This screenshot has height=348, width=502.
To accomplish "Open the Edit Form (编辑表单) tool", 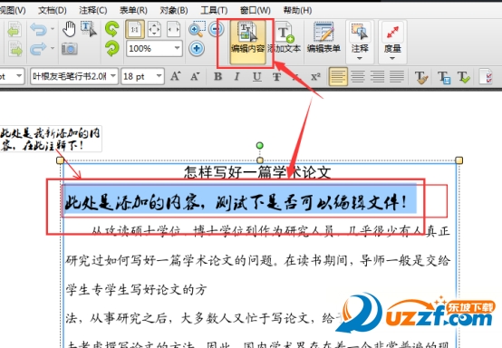I will coord(323,38).
